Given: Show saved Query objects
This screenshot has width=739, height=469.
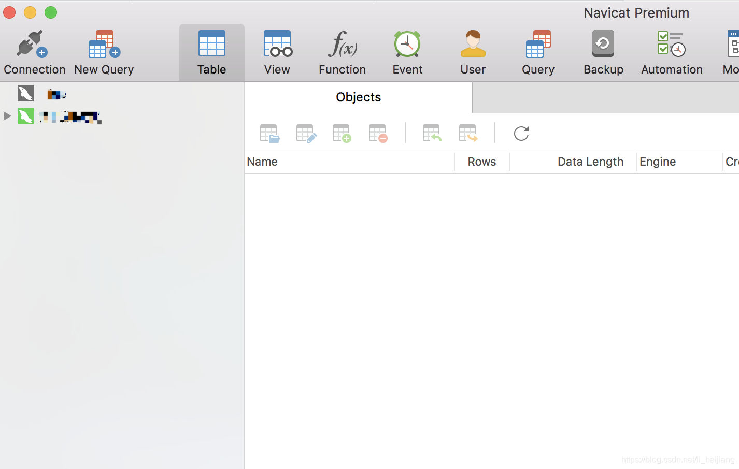Looking at the screenshot, I should pyautogui.click(x=538, y=53).
